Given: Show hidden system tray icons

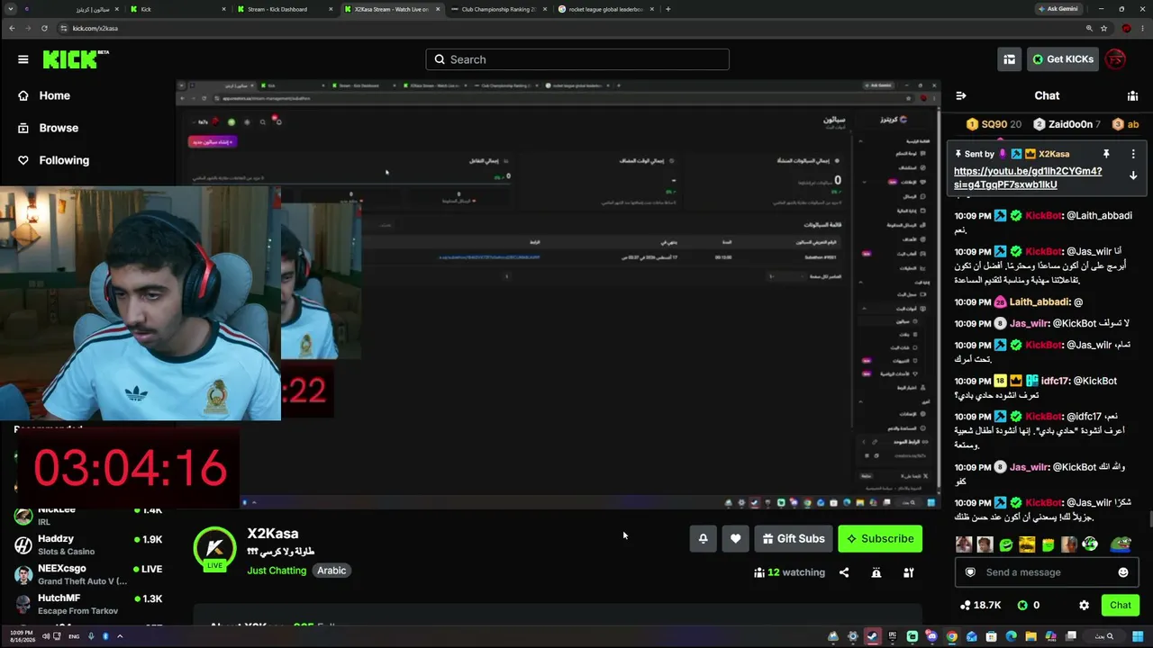Looking at the screenshot, I should [120, 636].
